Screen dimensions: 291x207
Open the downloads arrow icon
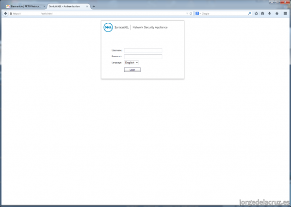pyautogui.click(x=270, y=14)
